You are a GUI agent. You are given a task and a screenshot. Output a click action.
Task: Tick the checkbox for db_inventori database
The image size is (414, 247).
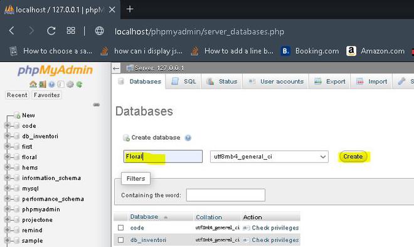120,239
